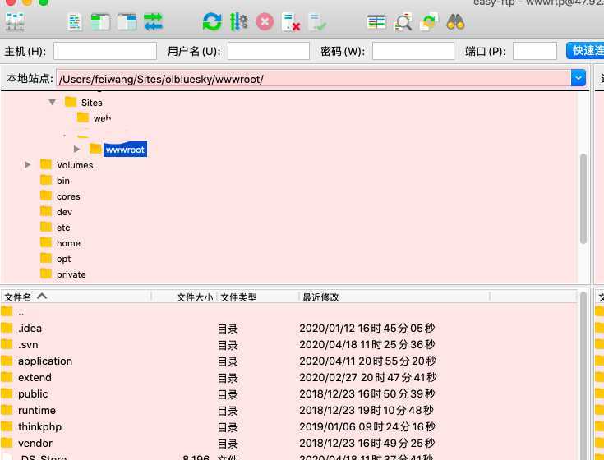Screen dimensions: 604x460
Task: Open the filename filters icon
Action: pos(376,22)
